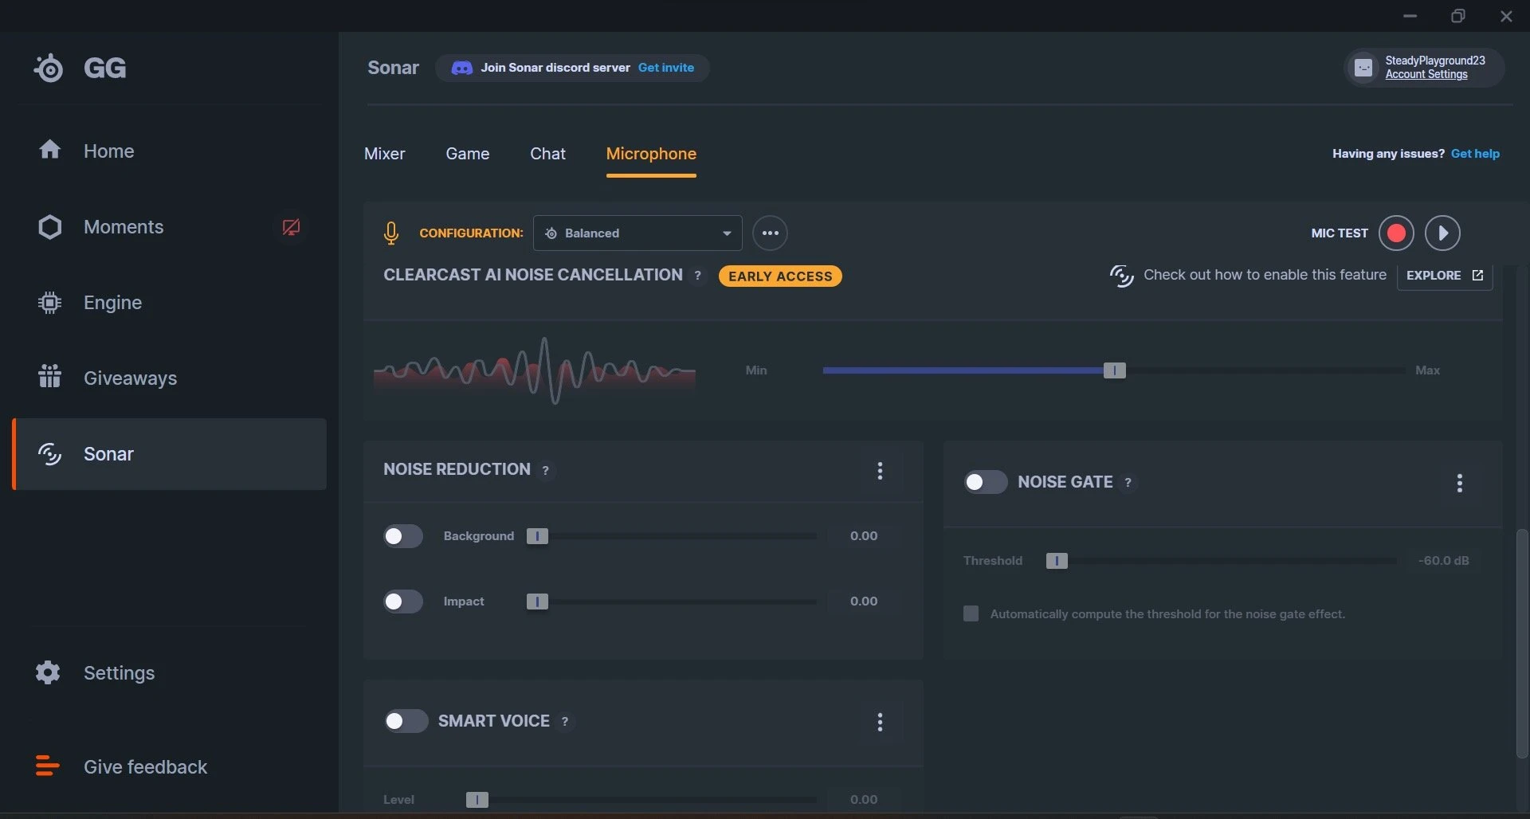Click the Threshold slider handle
Viewport: 1530px width, 819px height.
(x=1057, y=561)
